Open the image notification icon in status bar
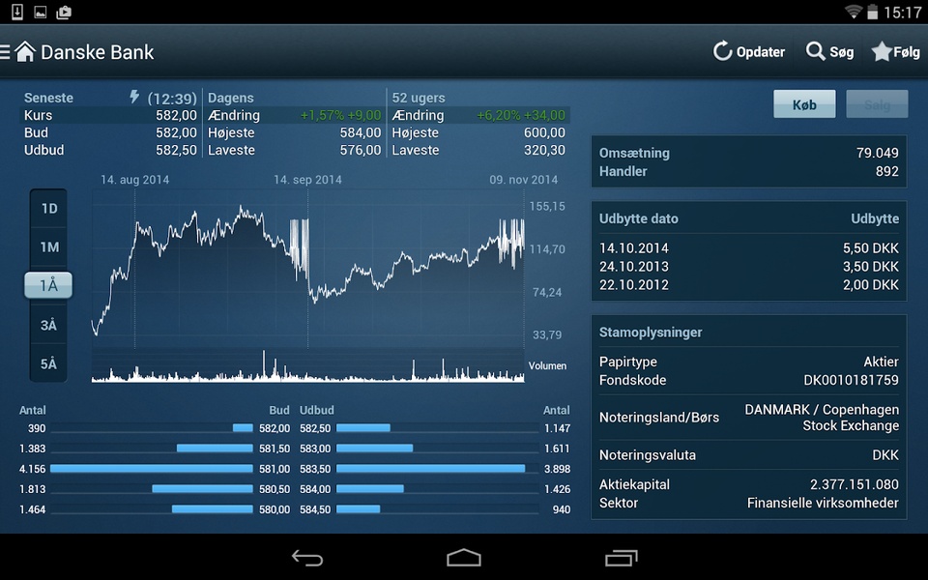 pos(41,12)
